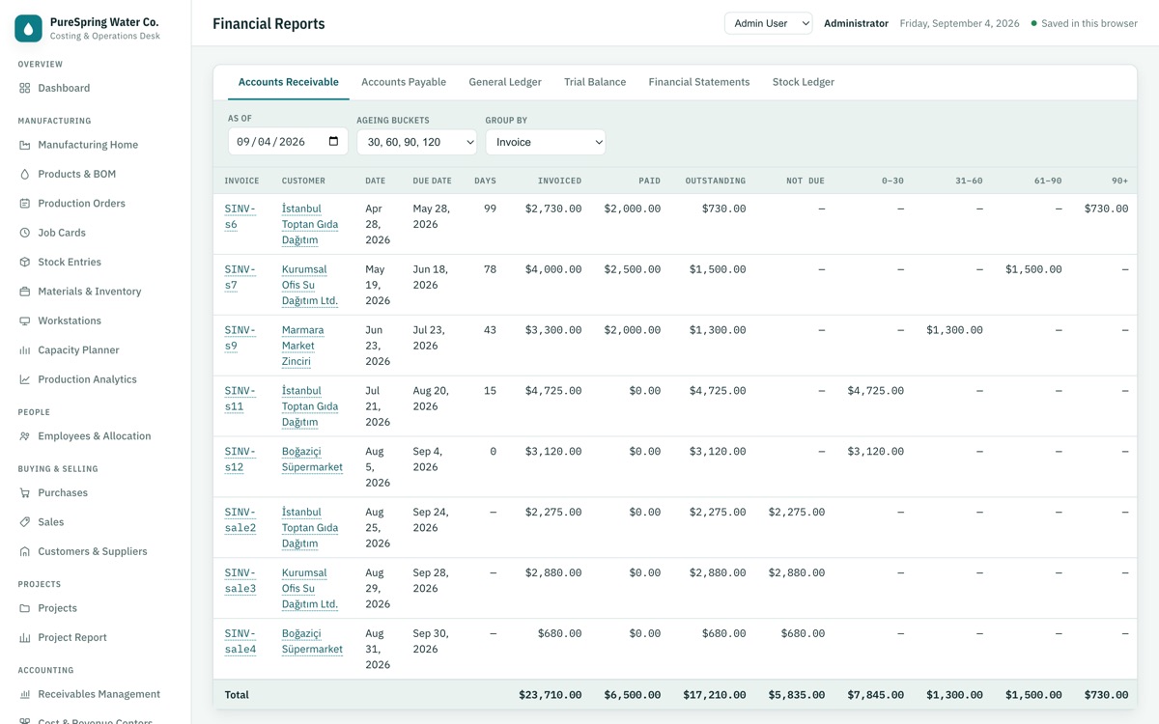Click the Purchases cart icon
This screenshot has height=724, width=1159.
[x=25, y=493]
